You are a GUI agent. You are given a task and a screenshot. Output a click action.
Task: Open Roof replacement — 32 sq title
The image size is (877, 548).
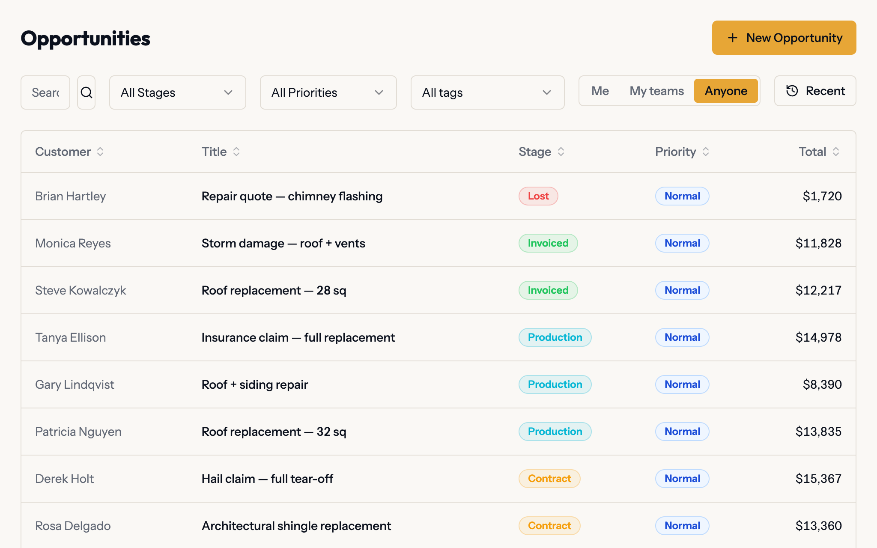274,432
